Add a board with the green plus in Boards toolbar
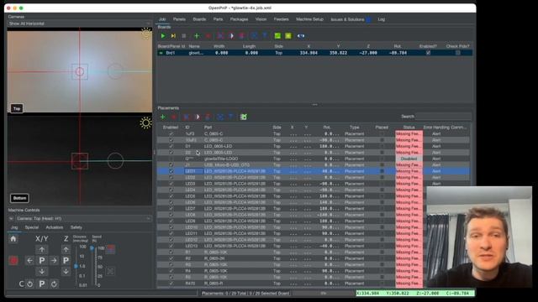The width and height of the screenshot is (538, 302). pos(197,35)
